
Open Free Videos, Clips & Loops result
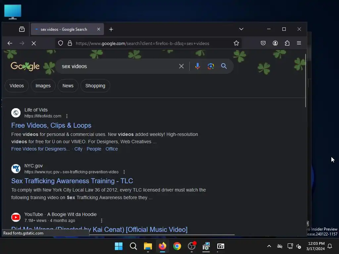(x=51, y=125)
